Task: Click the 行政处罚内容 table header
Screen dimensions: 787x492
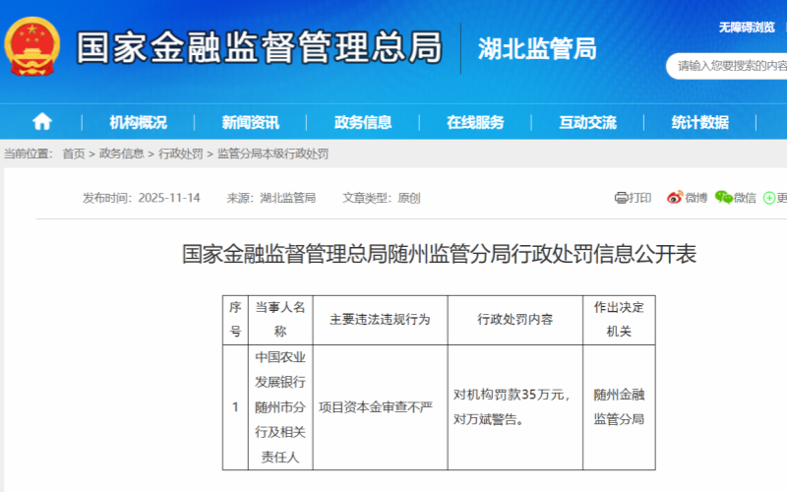Action: click(x=515, y=319)
